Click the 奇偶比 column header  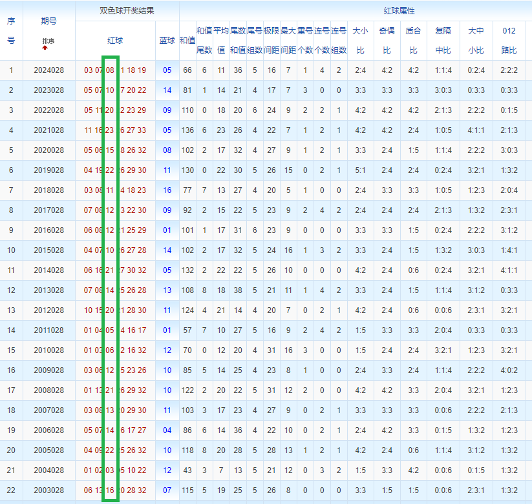click(387, 40)
